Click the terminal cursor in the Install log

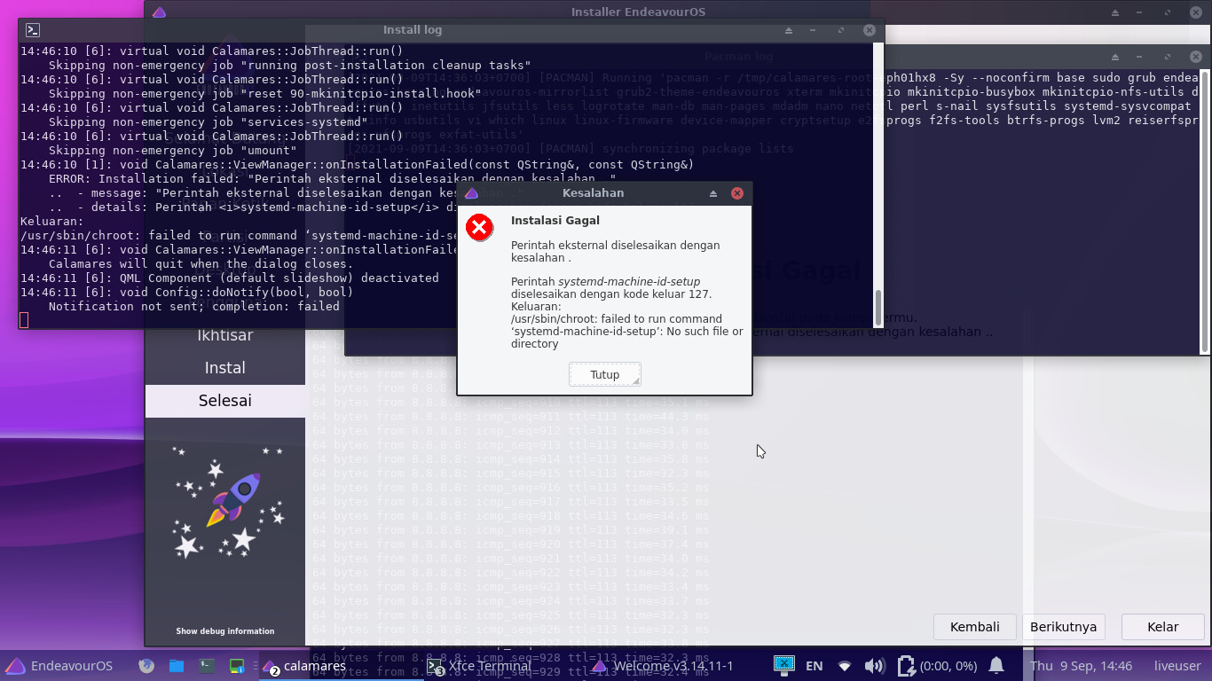[25, 320]
